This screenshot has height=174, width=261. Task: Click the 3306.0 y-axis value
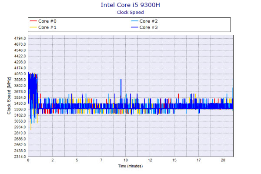click(20, 109)
